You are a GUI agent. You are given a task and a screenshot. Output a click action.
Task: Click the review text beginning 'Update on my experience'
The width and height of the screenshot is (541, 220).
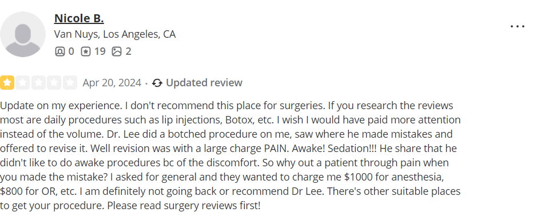coord(230,155)
